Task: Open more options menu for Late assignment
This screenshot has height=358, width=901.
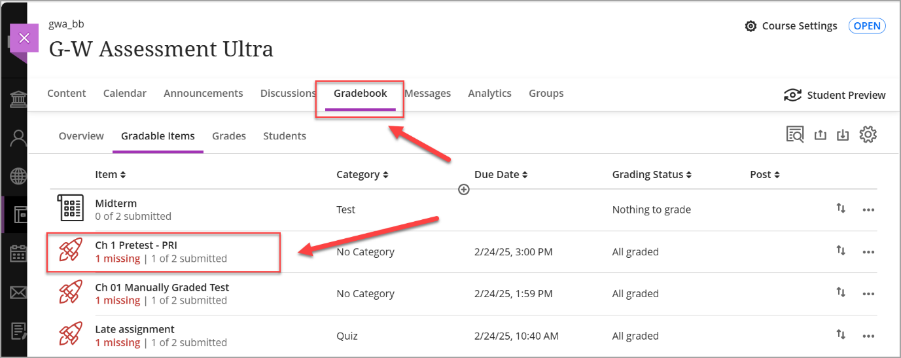Action: 868,336
